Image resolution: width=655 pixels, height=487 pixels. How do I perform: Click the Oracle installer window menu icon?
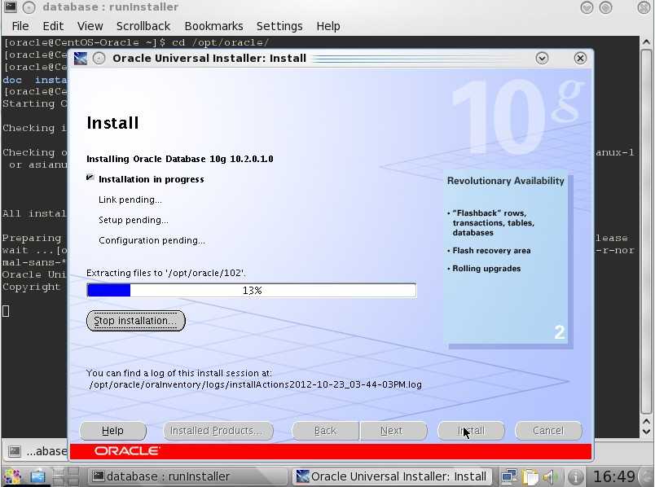pos(81,59)
